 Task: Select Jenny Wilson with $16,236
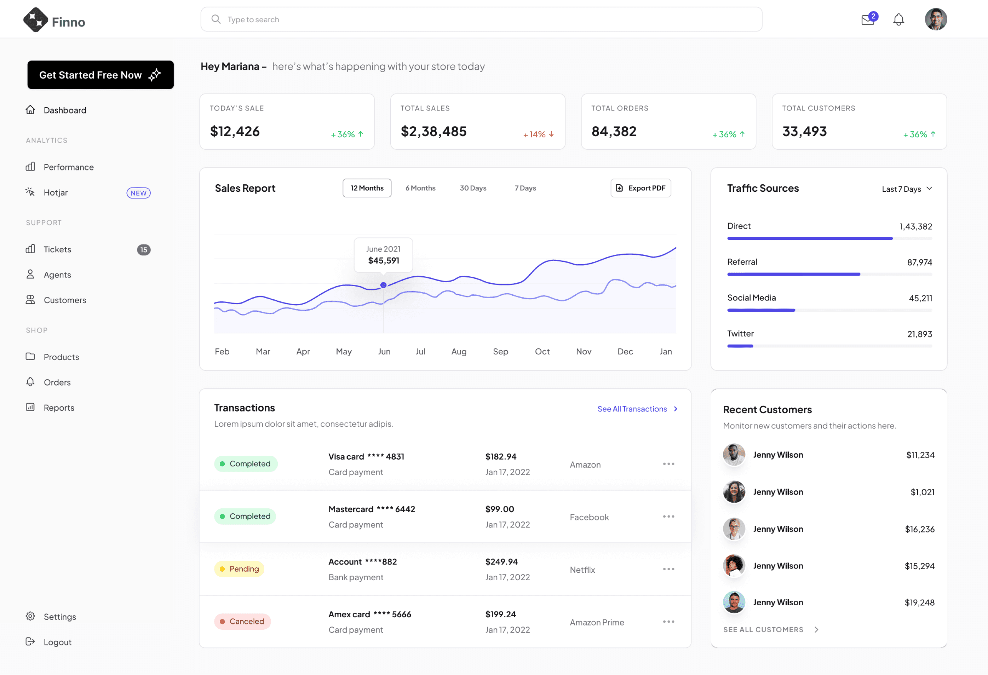[x=829, y=529]
